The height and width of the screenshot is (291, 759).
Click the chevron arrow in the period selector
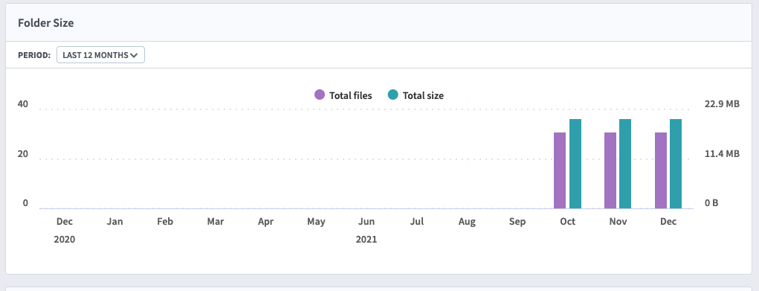tap(134, 55)
